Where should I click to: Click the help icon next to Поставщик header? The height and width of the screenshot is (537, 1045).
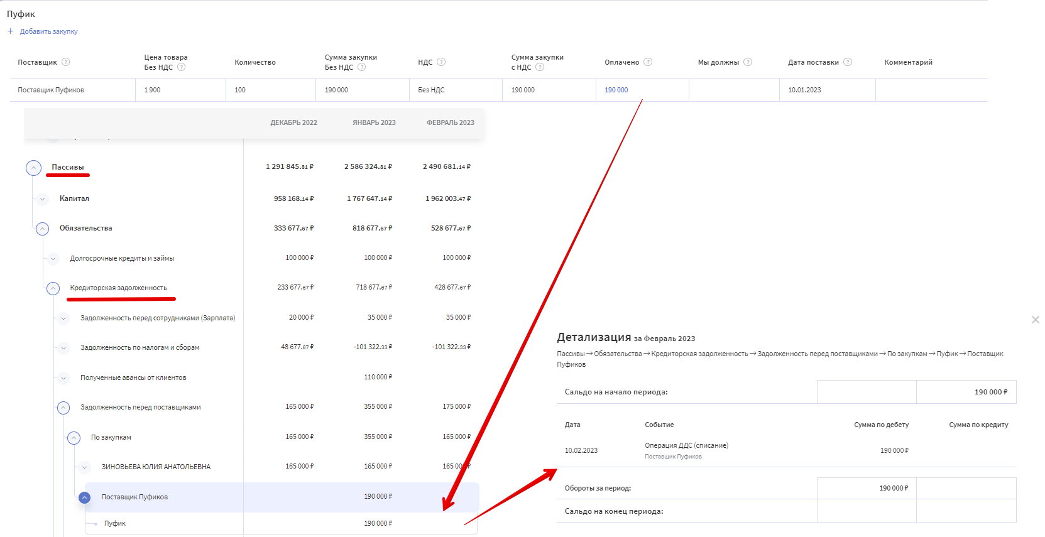(66, 62)
